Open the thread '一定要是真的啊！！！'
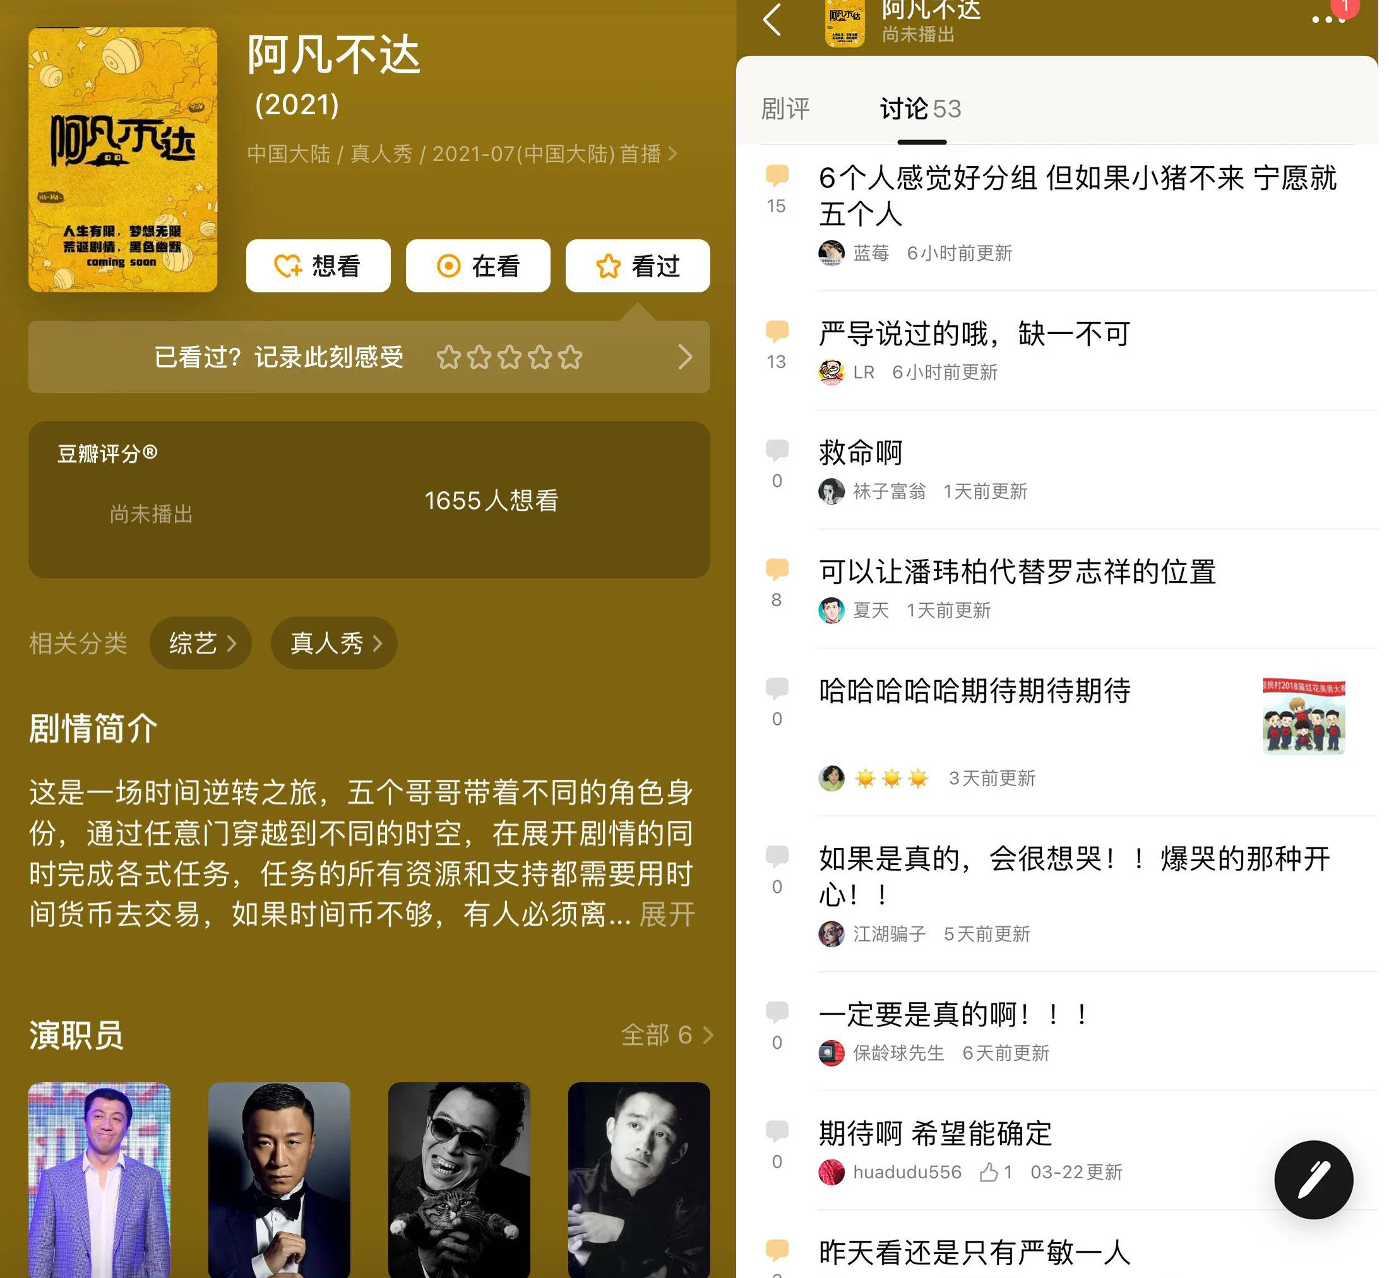 tap(953, 1015)
